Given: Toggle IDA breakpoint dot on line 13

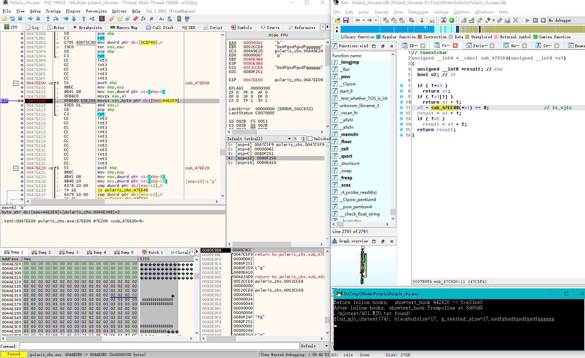Looking at the screenshot, I should click(x=401, y=119).
